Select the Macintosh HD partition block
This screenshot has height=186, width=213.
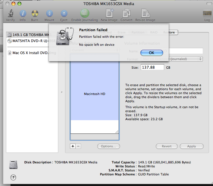(x=95, y=94)
